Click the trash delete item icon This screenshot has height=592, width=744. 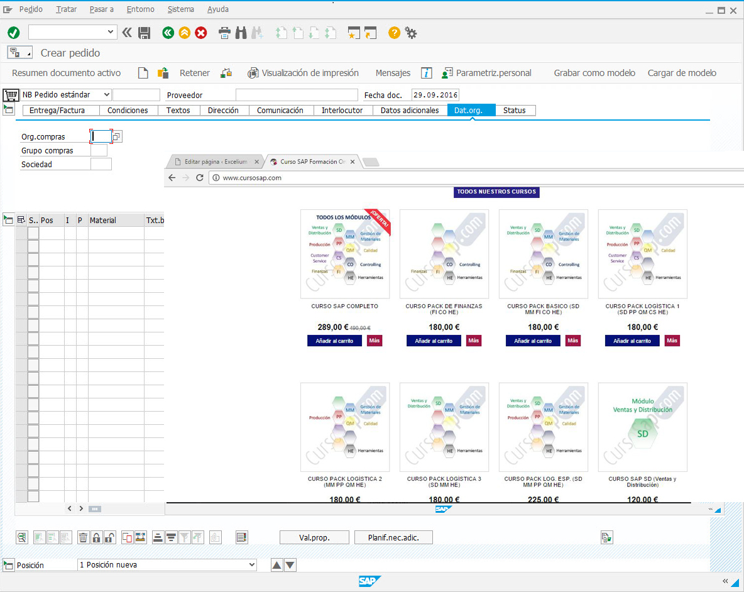coord(83,537)
